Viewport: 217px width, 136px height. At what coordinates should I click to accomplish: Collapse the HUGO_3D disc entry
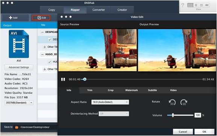click(42, 54)
